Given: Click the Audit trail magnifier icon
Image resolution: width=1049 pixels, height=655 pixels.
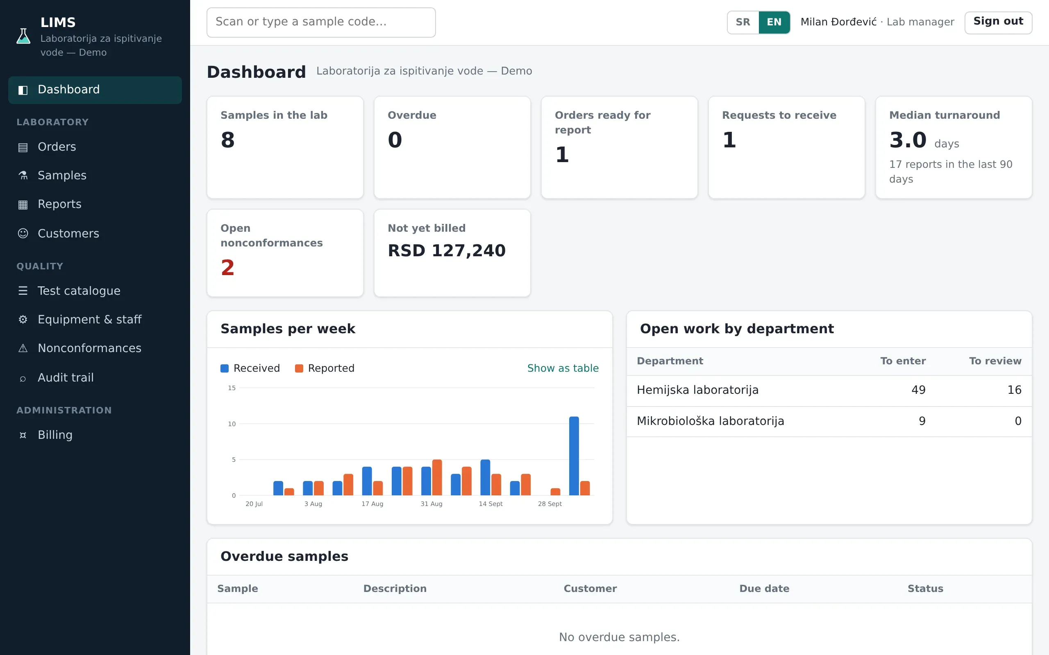Looking at the screenshot, I should click(x=23, y=378).
